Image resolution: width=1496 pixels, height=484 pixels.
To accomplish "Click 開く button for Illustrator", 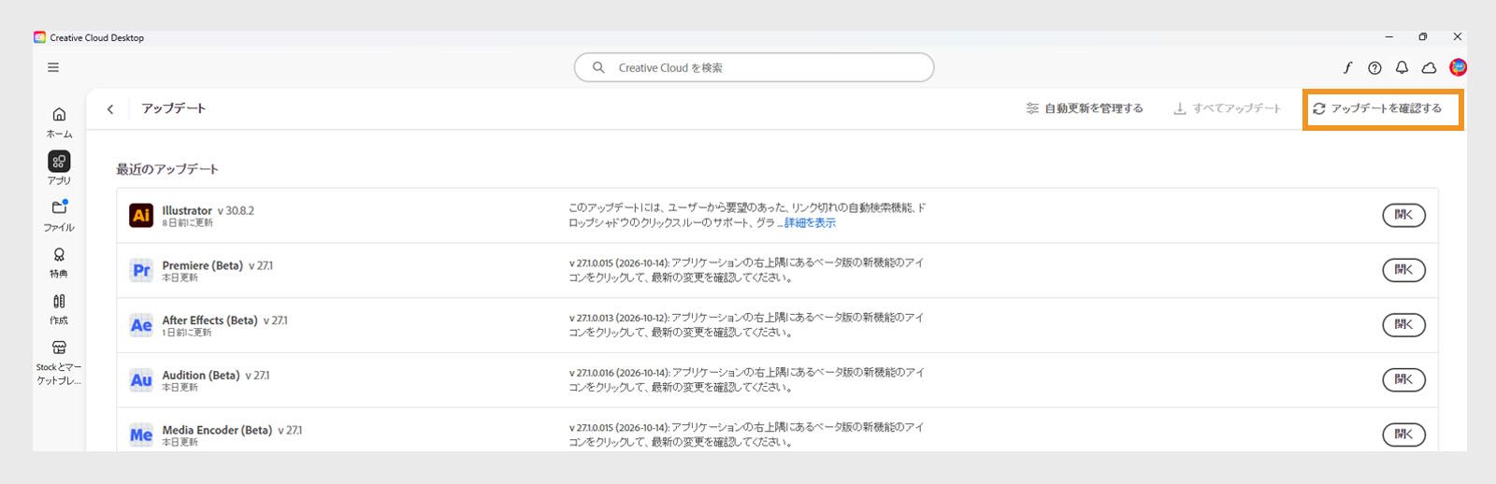I will click(x=1403, y=215).
